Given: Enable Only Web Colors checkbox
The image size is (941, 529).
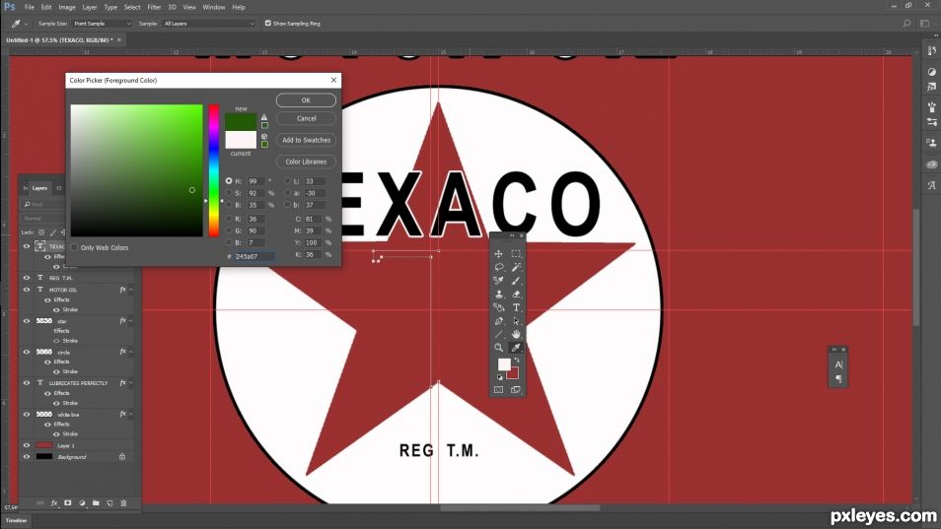Looking at the screenshot, I should click(74, 247).
